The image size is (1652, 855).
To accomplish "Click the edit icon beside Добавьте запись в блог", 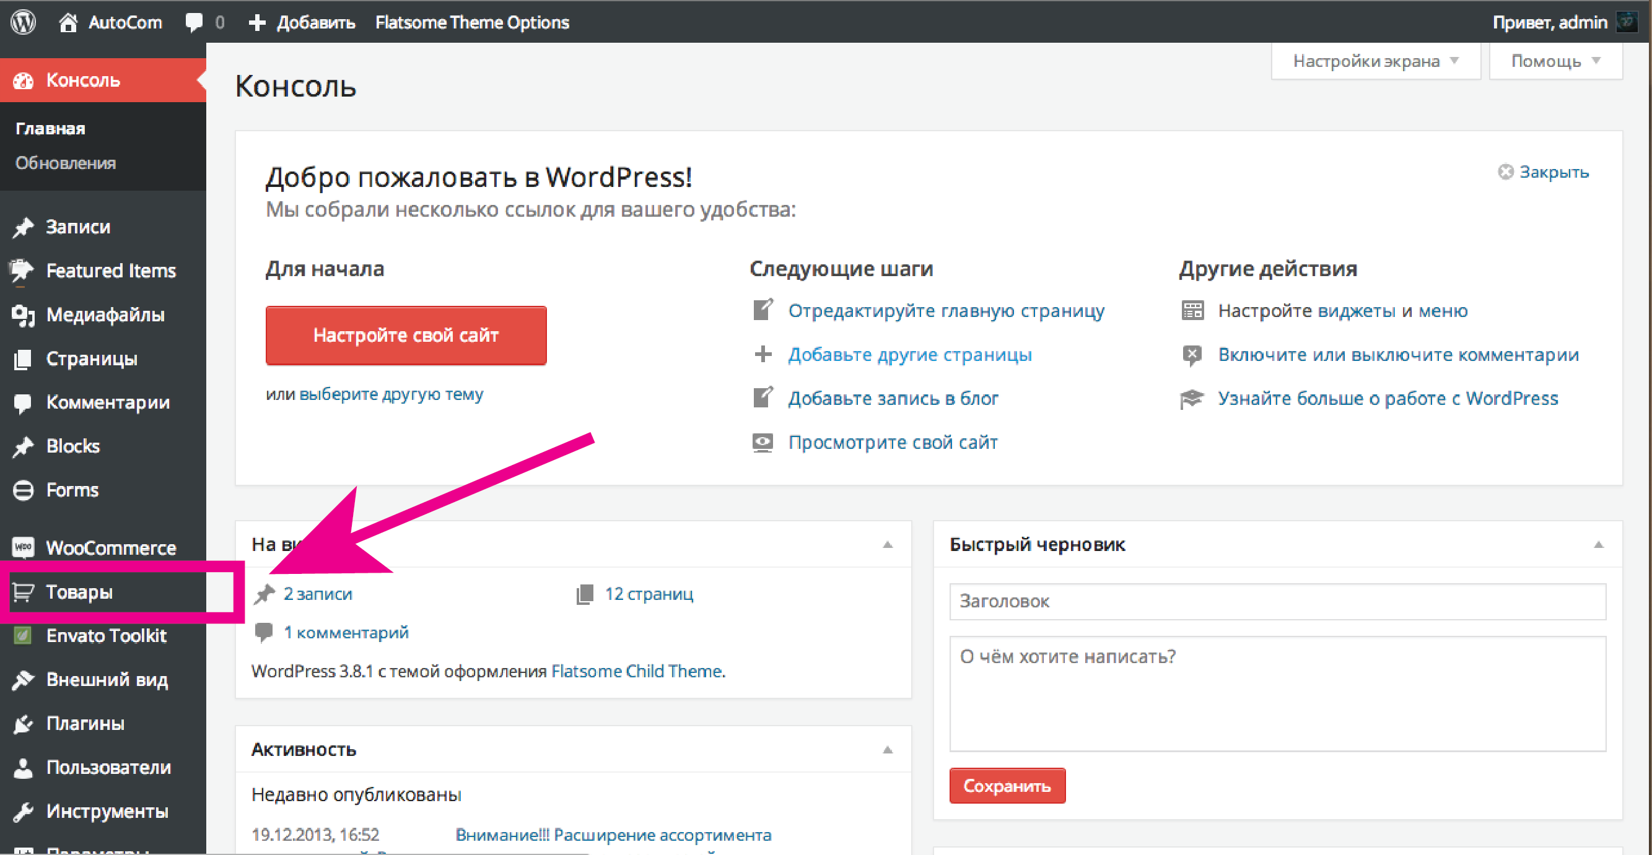I will point(763,398).
